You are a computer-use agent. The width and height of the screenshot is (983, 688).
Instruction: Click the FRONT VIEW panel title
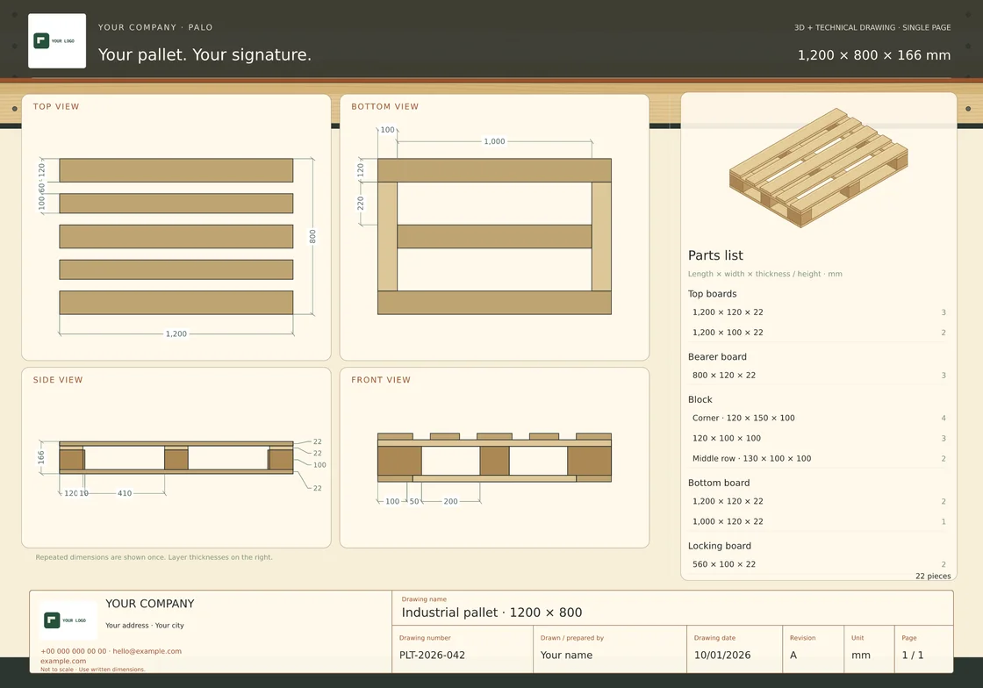coord(381,380)
